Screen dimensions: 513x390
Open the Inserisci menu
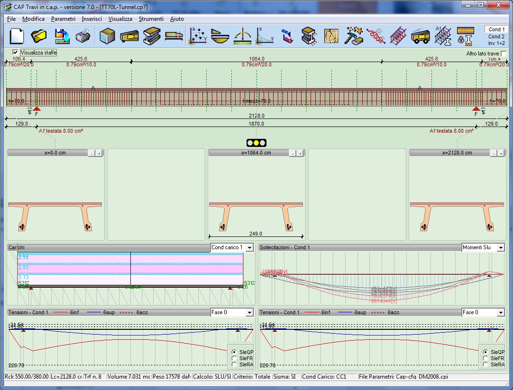[x=92, y=19]
